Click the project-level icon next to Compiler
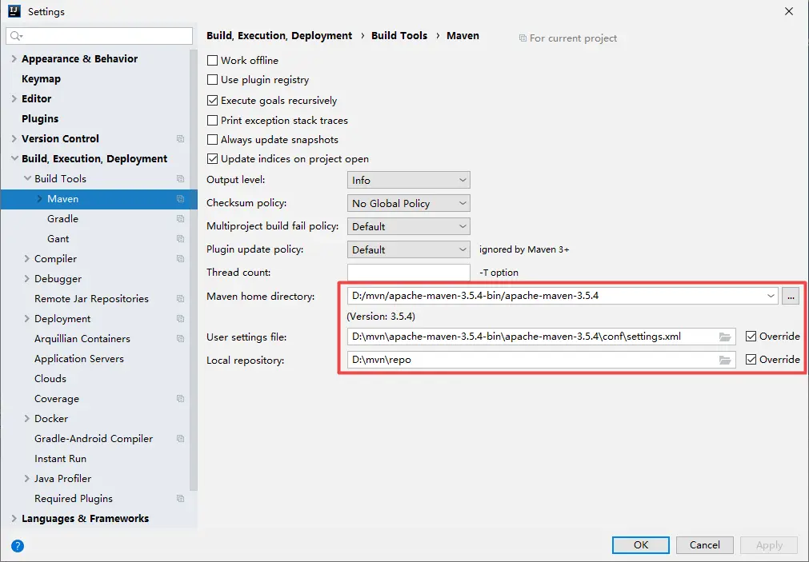 [180, 258]
